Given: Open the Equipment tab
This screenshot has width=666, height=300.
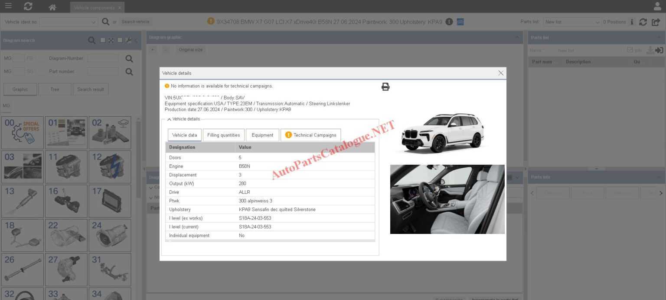Looking at the screenshot, I should [262, 135].
